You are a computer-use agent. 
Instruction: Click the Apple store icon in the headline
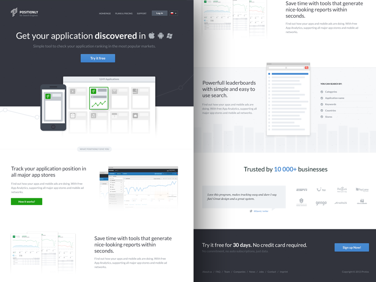(x=151, y=36)
